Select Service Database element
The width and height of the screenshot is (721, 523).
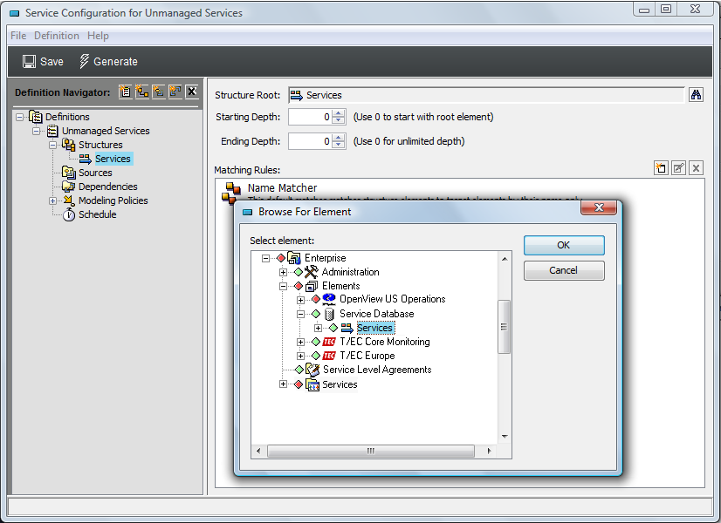pos(377,314)
